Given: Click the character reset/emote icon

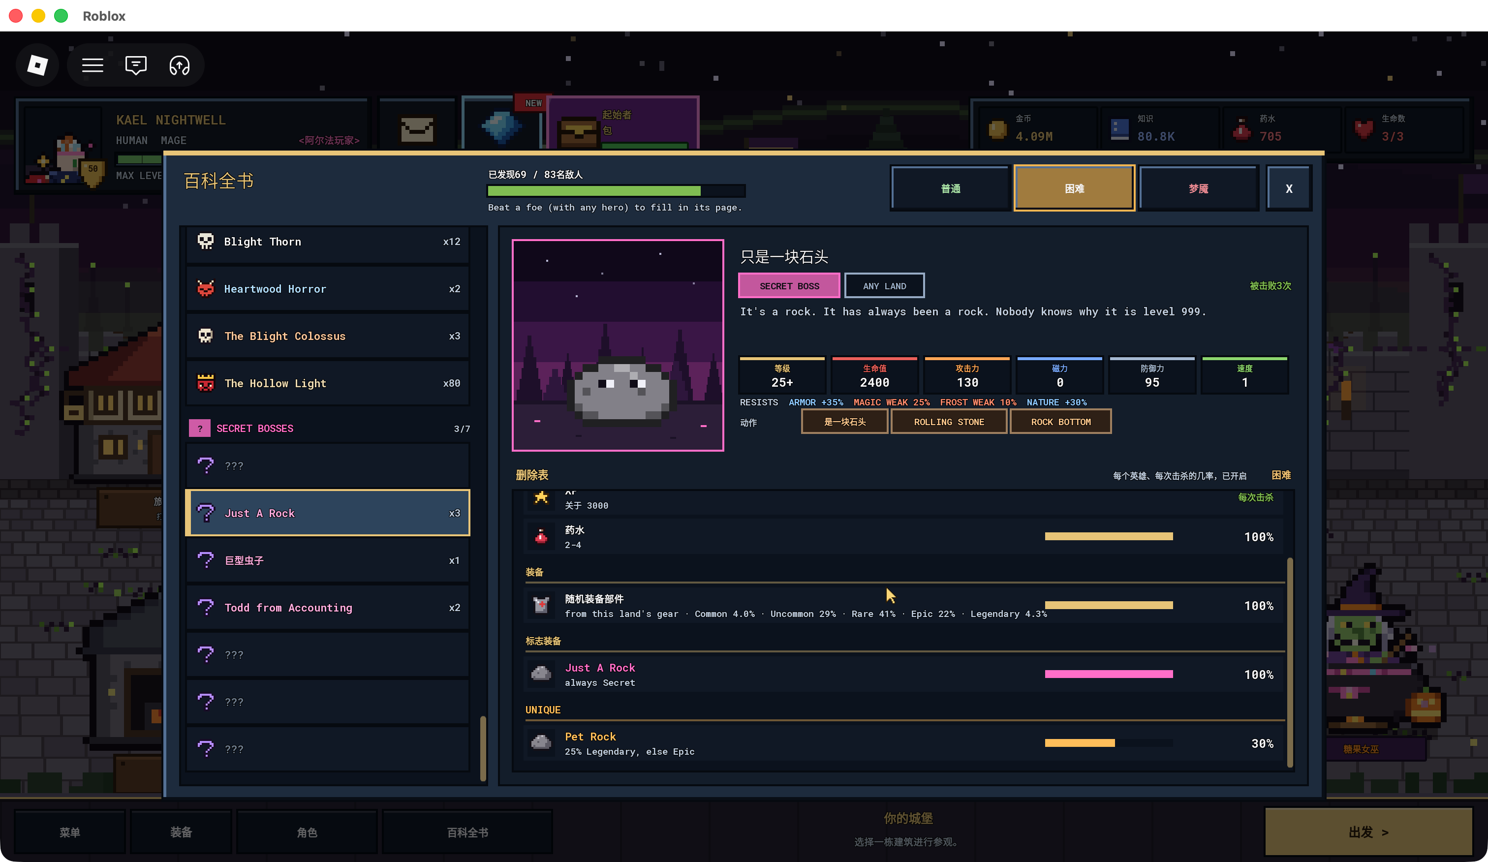Looking at the screenshot, I should point(180,65).
